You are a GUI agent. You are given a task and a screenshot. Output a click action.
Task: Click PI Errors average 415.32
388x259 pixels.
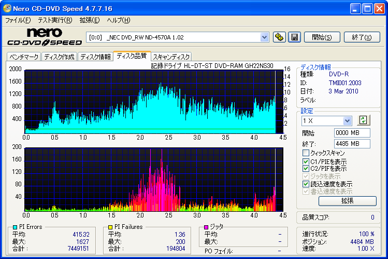81,235
